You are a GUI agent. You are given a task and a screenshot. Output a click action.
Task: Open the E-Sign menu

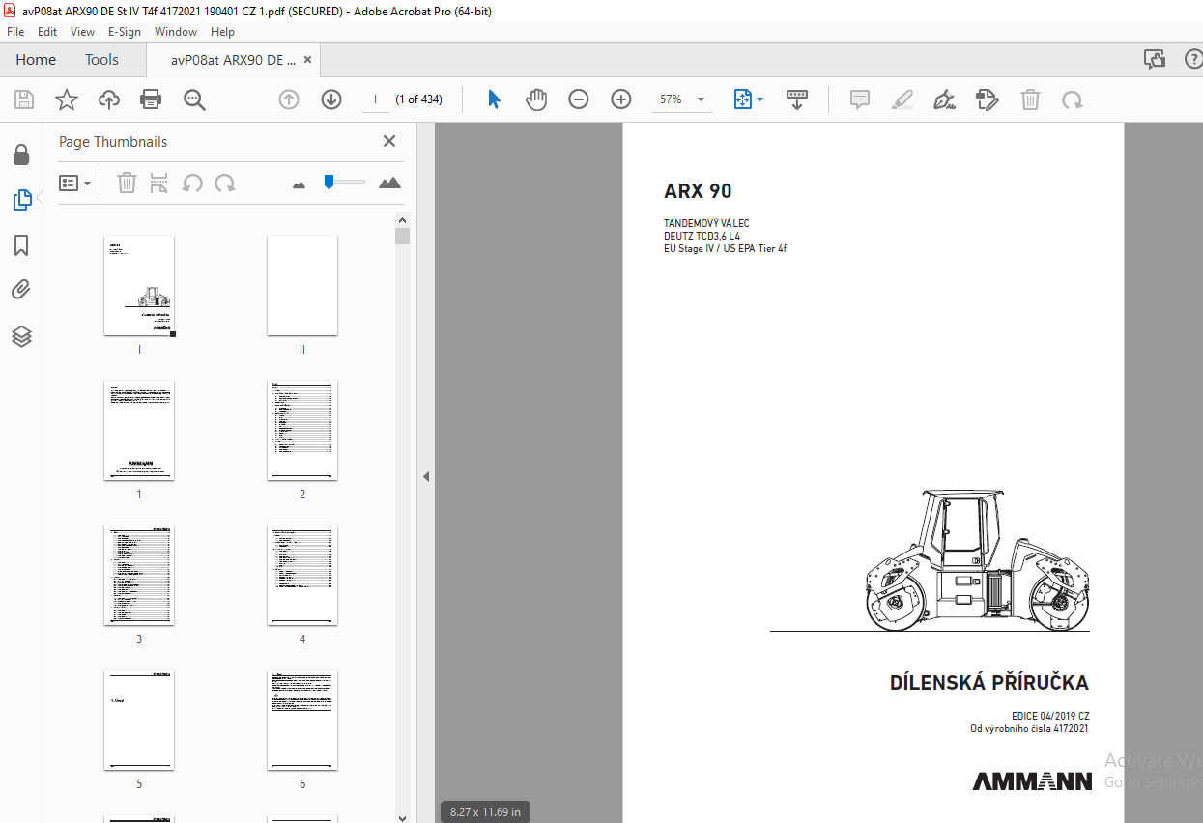pos(125,32)
